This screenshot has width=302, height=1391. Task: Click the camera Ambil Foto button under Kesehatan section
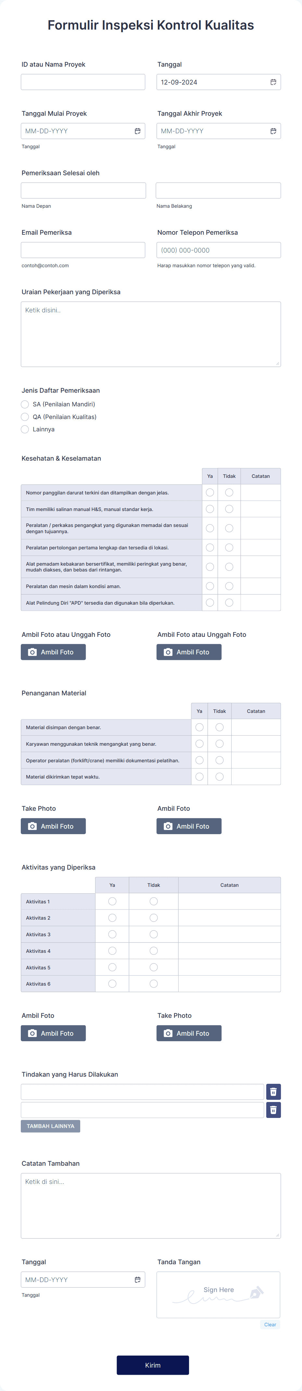point(53,652)
